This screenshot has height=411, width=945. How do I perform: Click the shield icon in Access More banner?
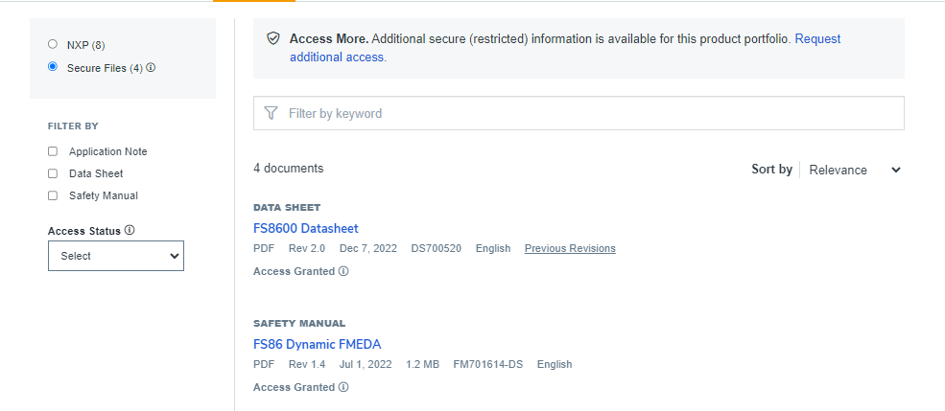(273, 39)
